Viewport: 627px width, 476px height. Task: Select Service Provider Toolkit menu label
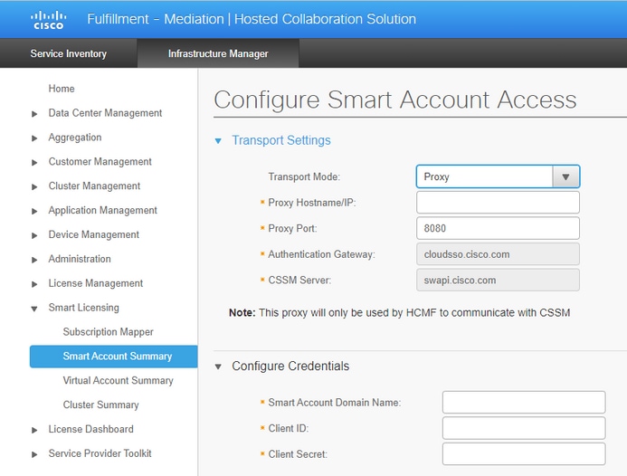(100, 453)
